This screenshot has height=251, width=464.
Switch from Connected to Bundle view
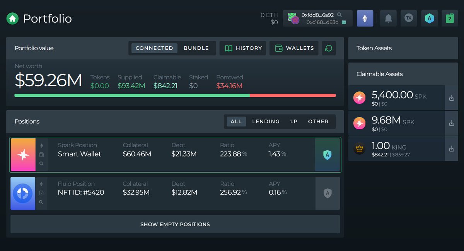[196, 48]
